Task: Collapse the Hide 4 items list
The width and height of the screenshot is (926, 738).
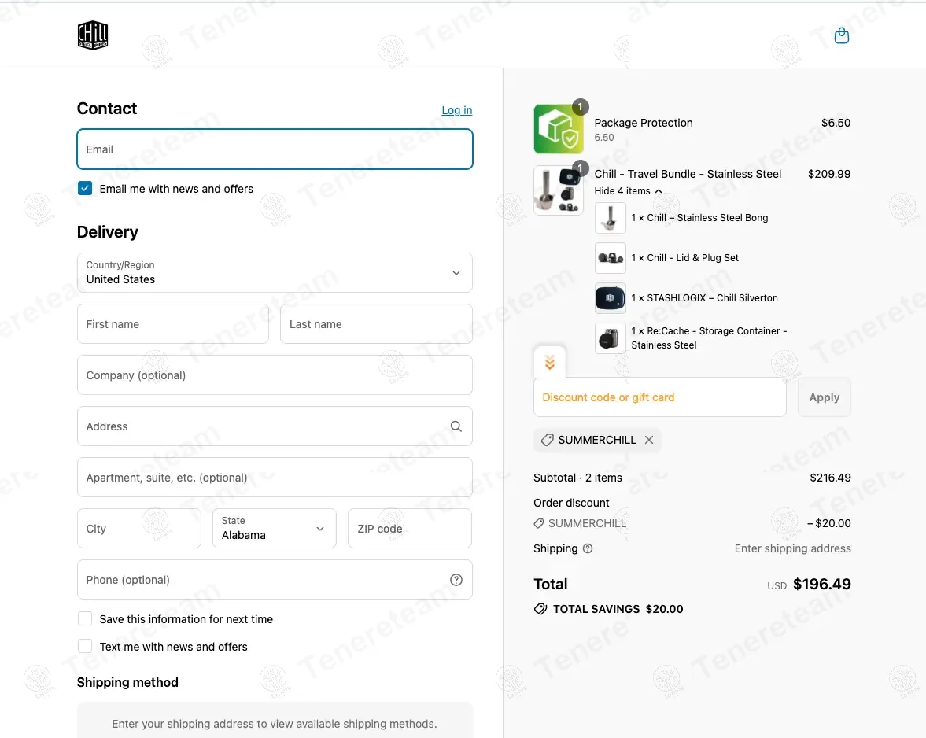Action: coord(628,190)
